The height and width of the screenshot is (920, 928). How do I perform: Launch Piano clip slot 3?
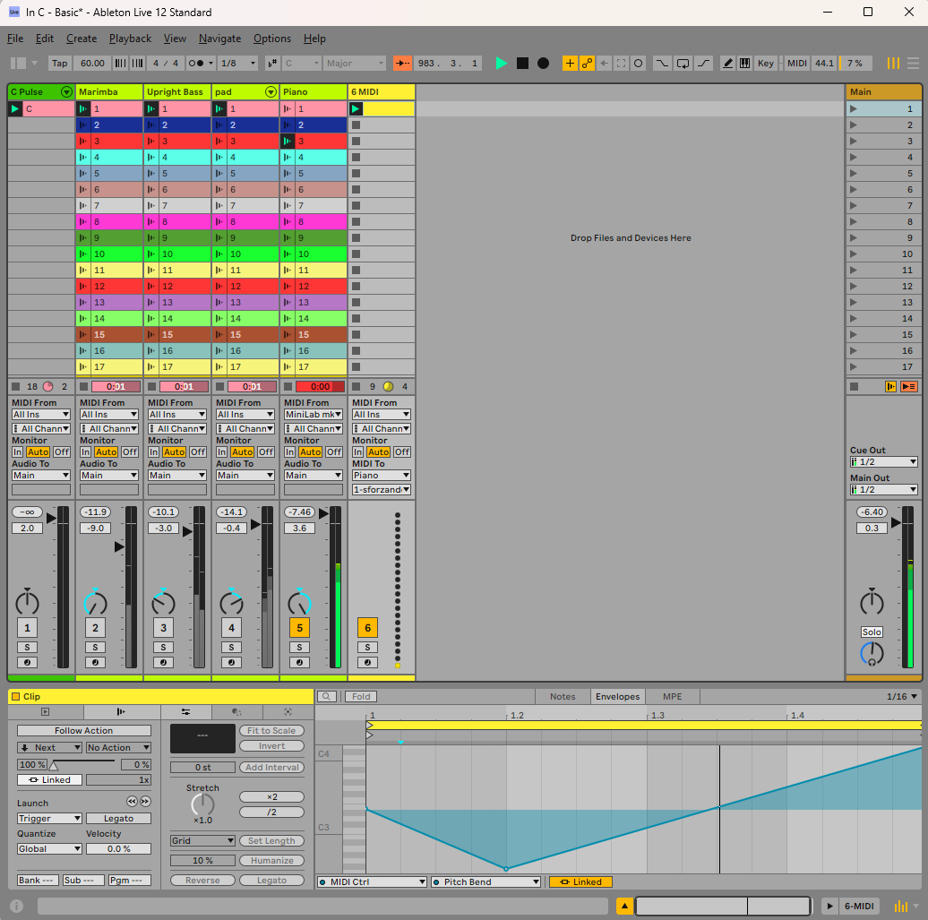[x=288, y=142]
